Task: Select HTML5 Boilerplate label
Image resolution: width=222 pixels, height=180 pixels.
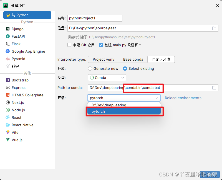Action: (27, 95)
